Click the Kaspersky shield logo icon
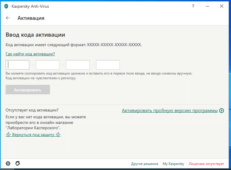231x170 pixels. click(x=6, y=6)
